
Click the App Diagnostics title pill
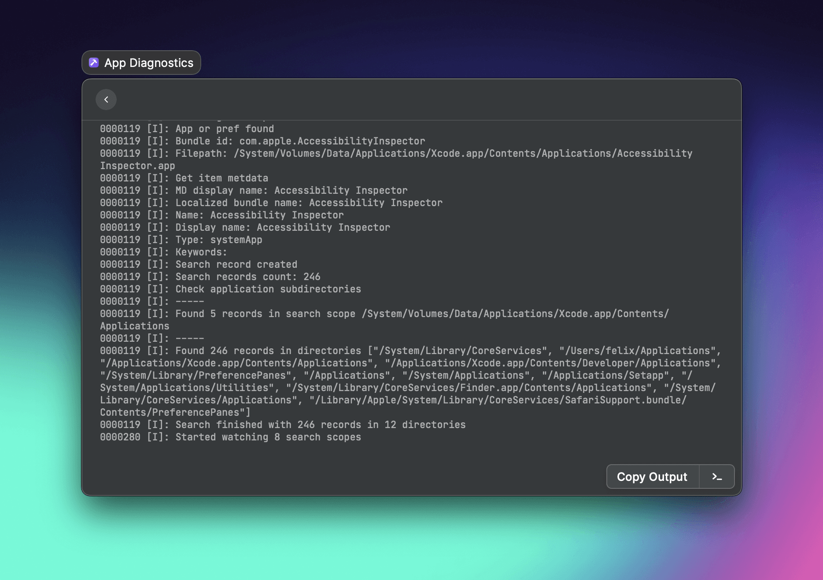pos(141,63)
